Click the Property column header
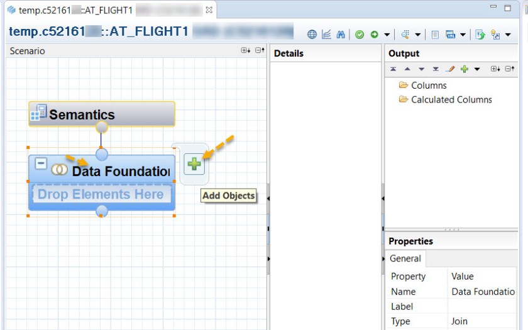This screenshot has width=528, height=330. click(x=408, y=277)
